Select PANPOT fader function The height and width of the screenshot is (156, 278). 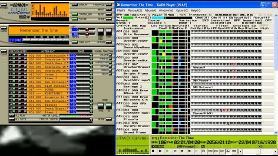click(x=110, y=59)
